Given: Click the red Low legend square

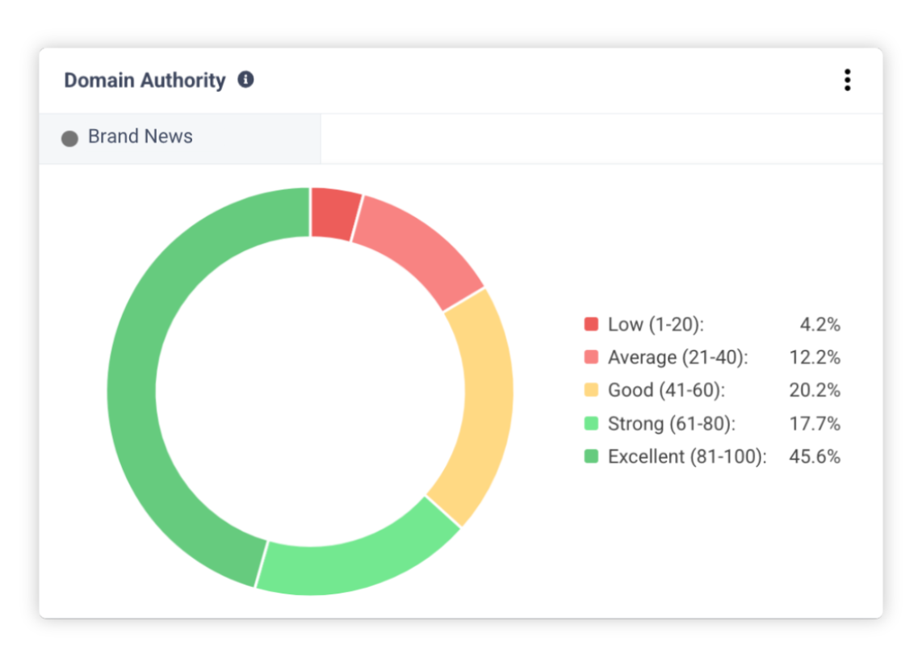Looking at the screenshot, I should pos(590,324).
